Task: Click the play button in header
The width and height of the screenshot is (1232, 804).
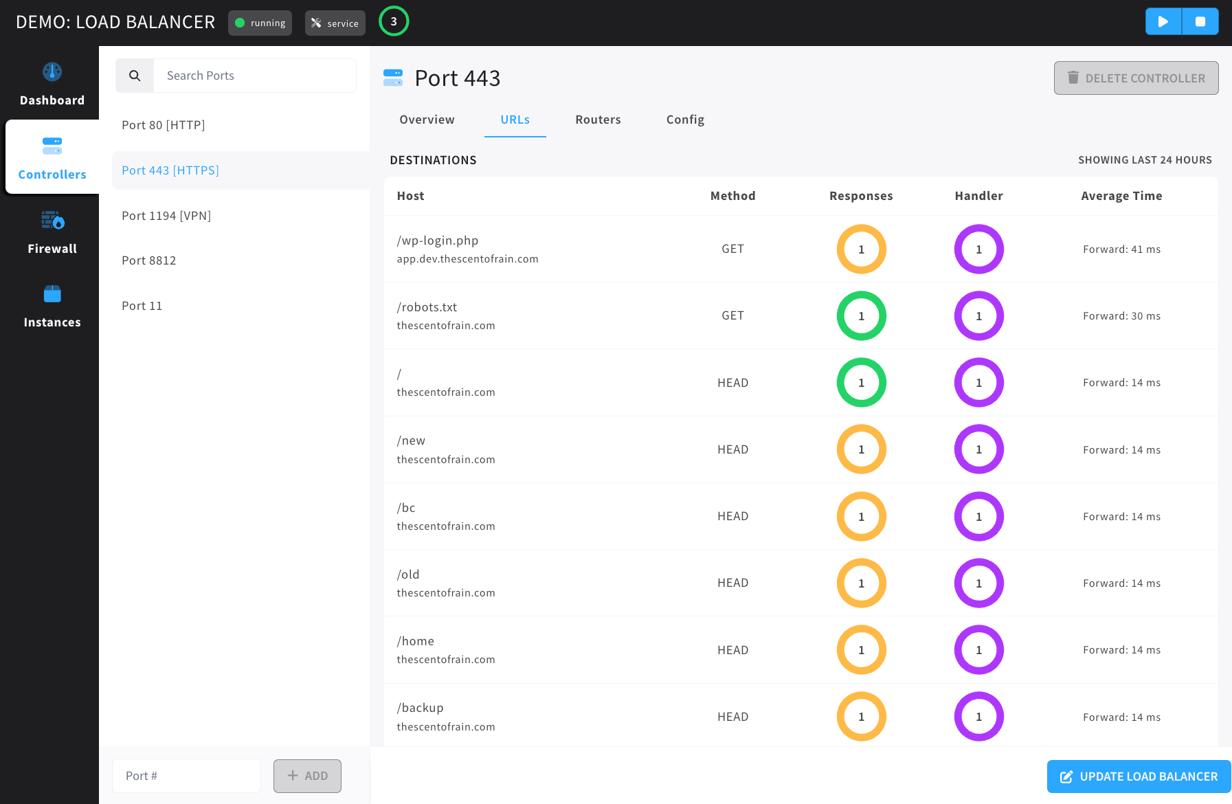Action: pos(1163,21)
